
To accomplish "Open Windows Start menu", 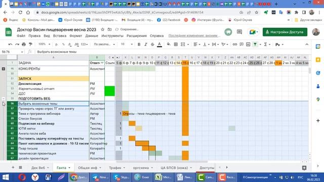I will tap(6, 177).
